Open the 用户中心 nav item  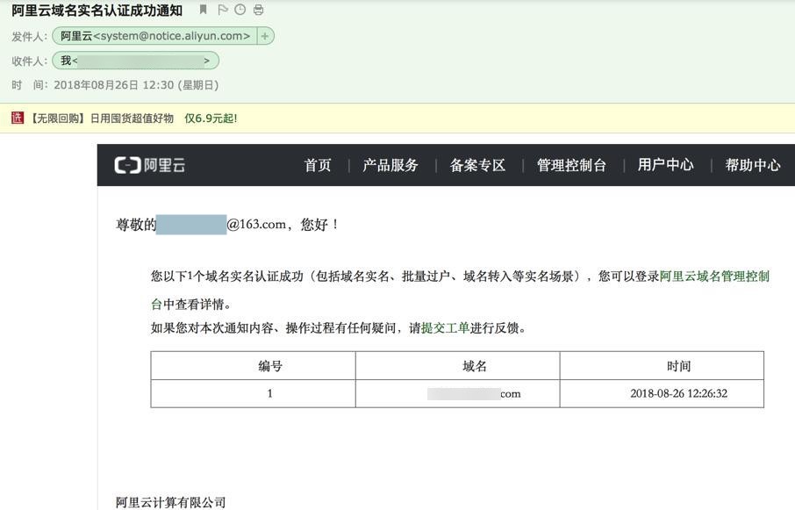(x=666, y=165)
